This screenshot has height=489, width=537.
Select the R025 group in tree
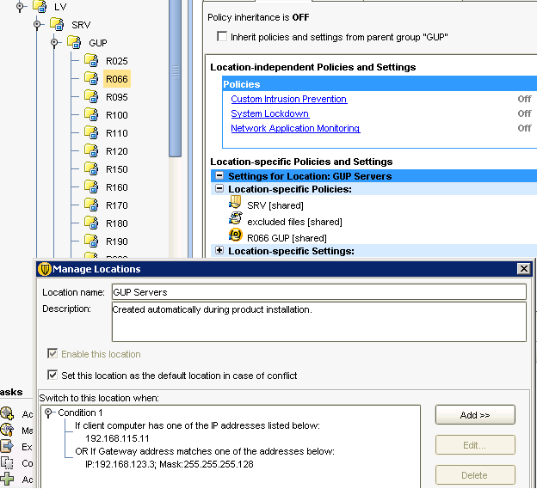point(117,61)
